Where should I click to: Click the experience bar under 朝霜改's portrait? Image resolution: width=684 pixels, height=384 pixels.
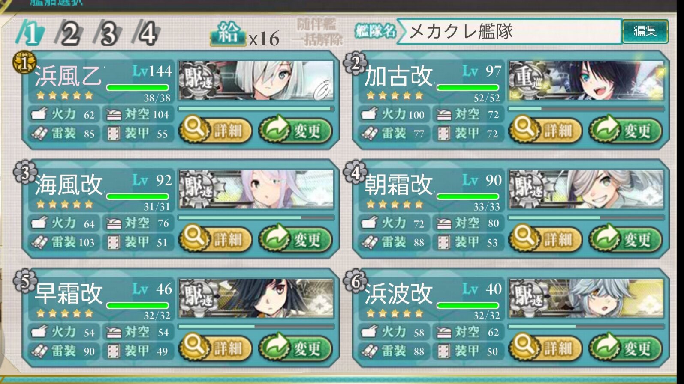(586, 218)
